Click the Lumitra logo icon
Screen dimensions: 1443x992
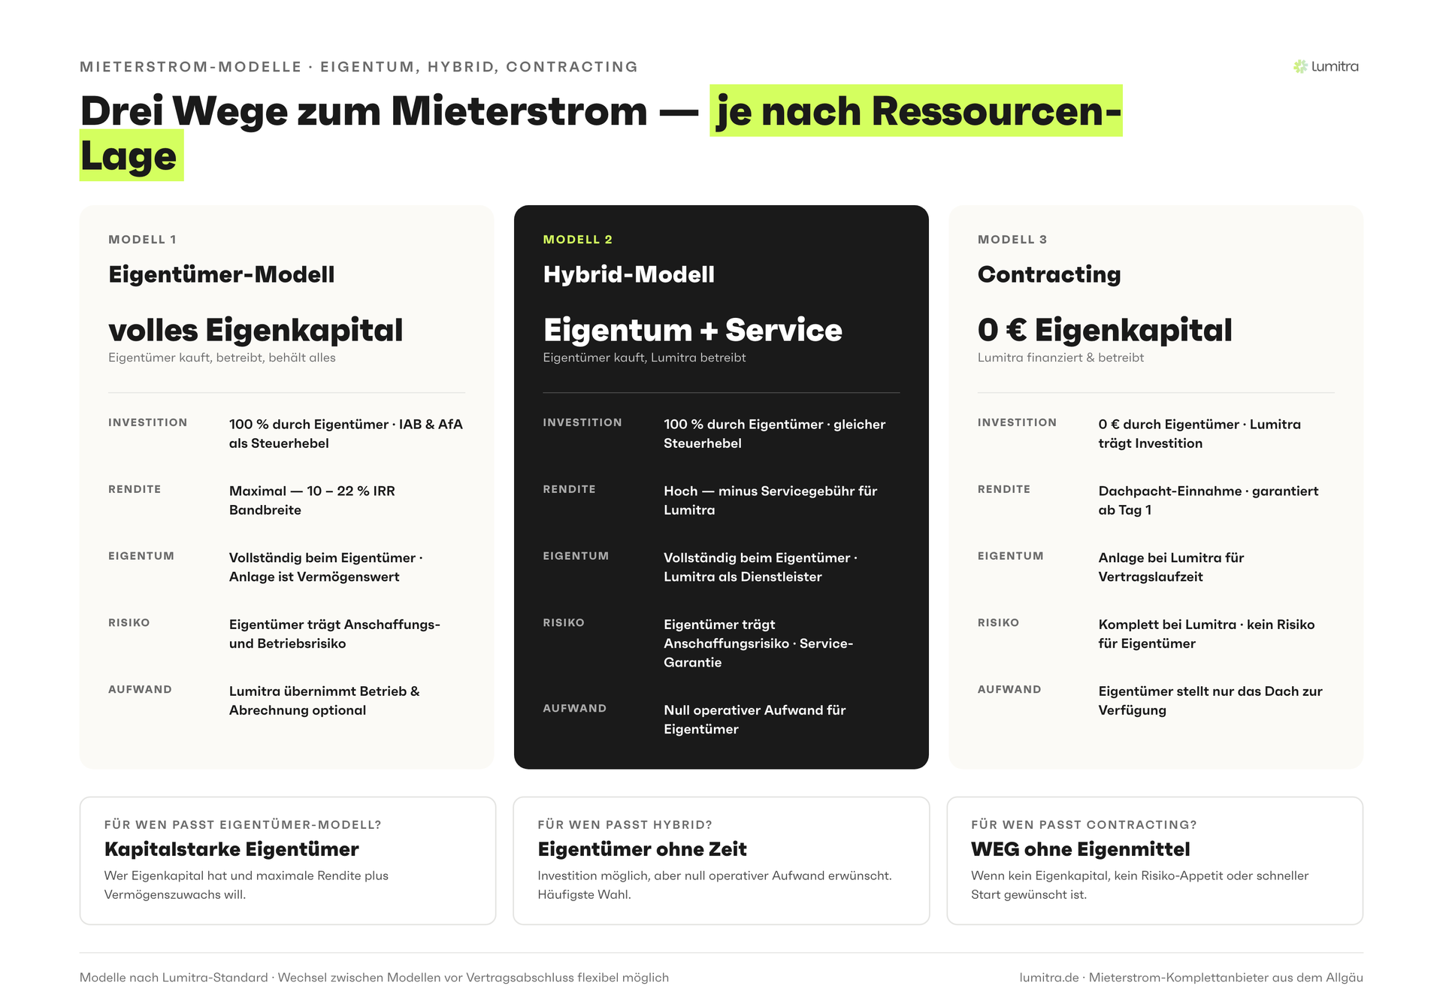(x=1300, y=67)
